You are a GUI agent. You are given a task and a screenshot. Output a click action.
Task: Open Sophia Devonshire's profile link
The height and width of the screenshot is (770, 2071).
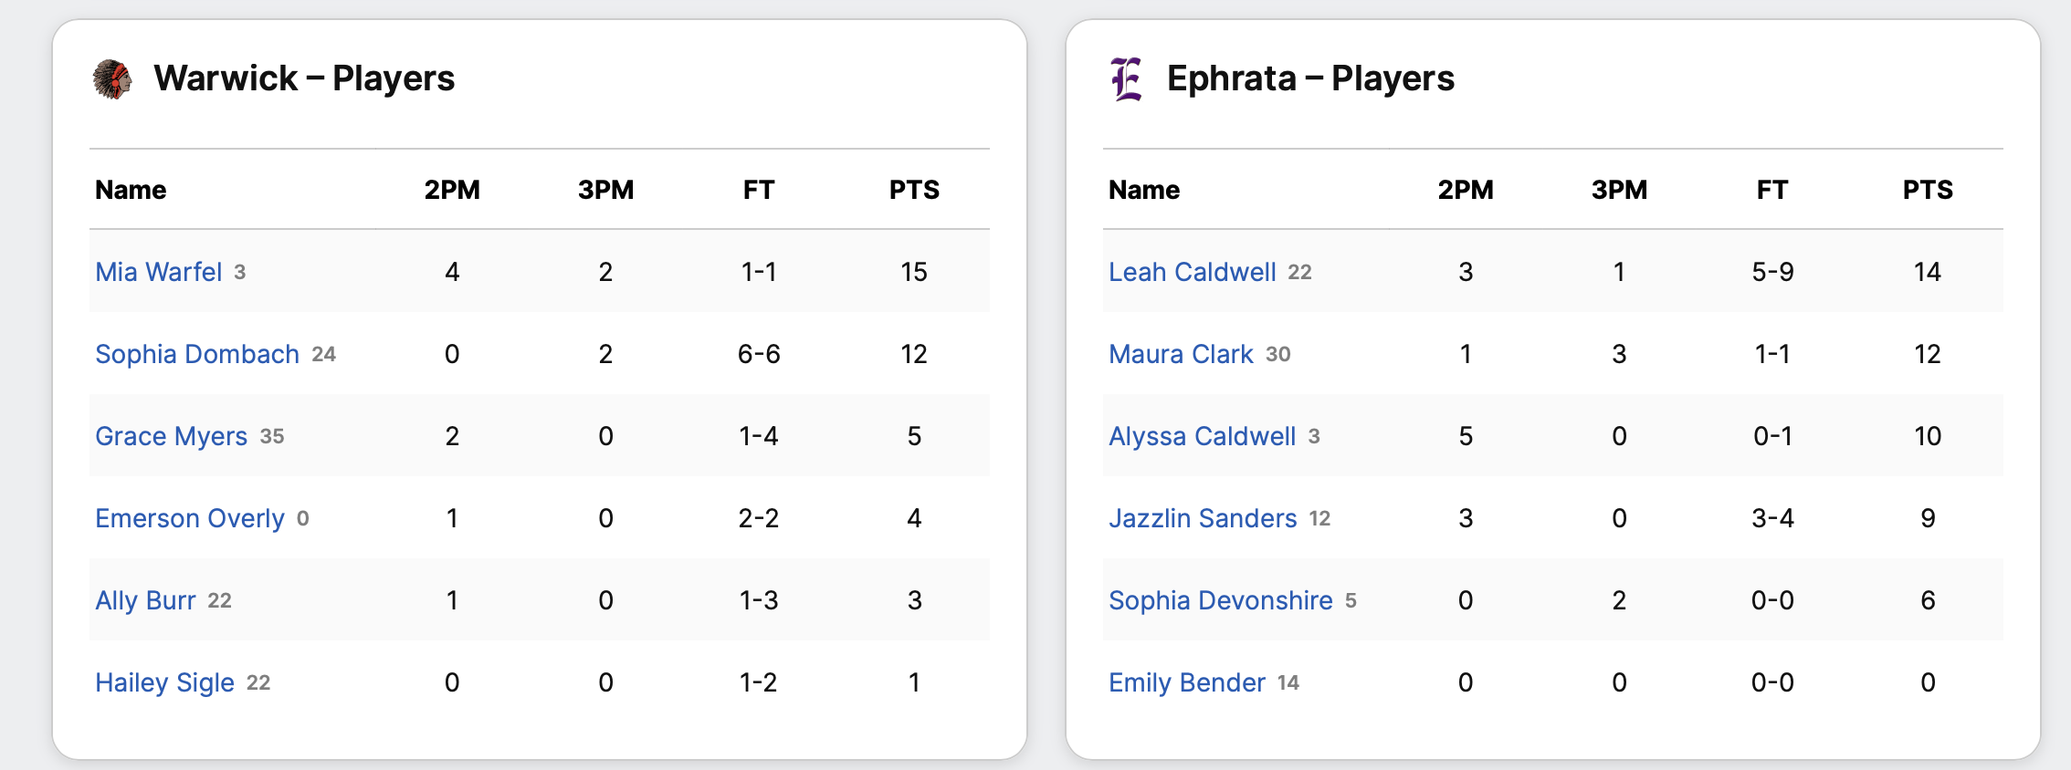click(x=1220, y=600)
